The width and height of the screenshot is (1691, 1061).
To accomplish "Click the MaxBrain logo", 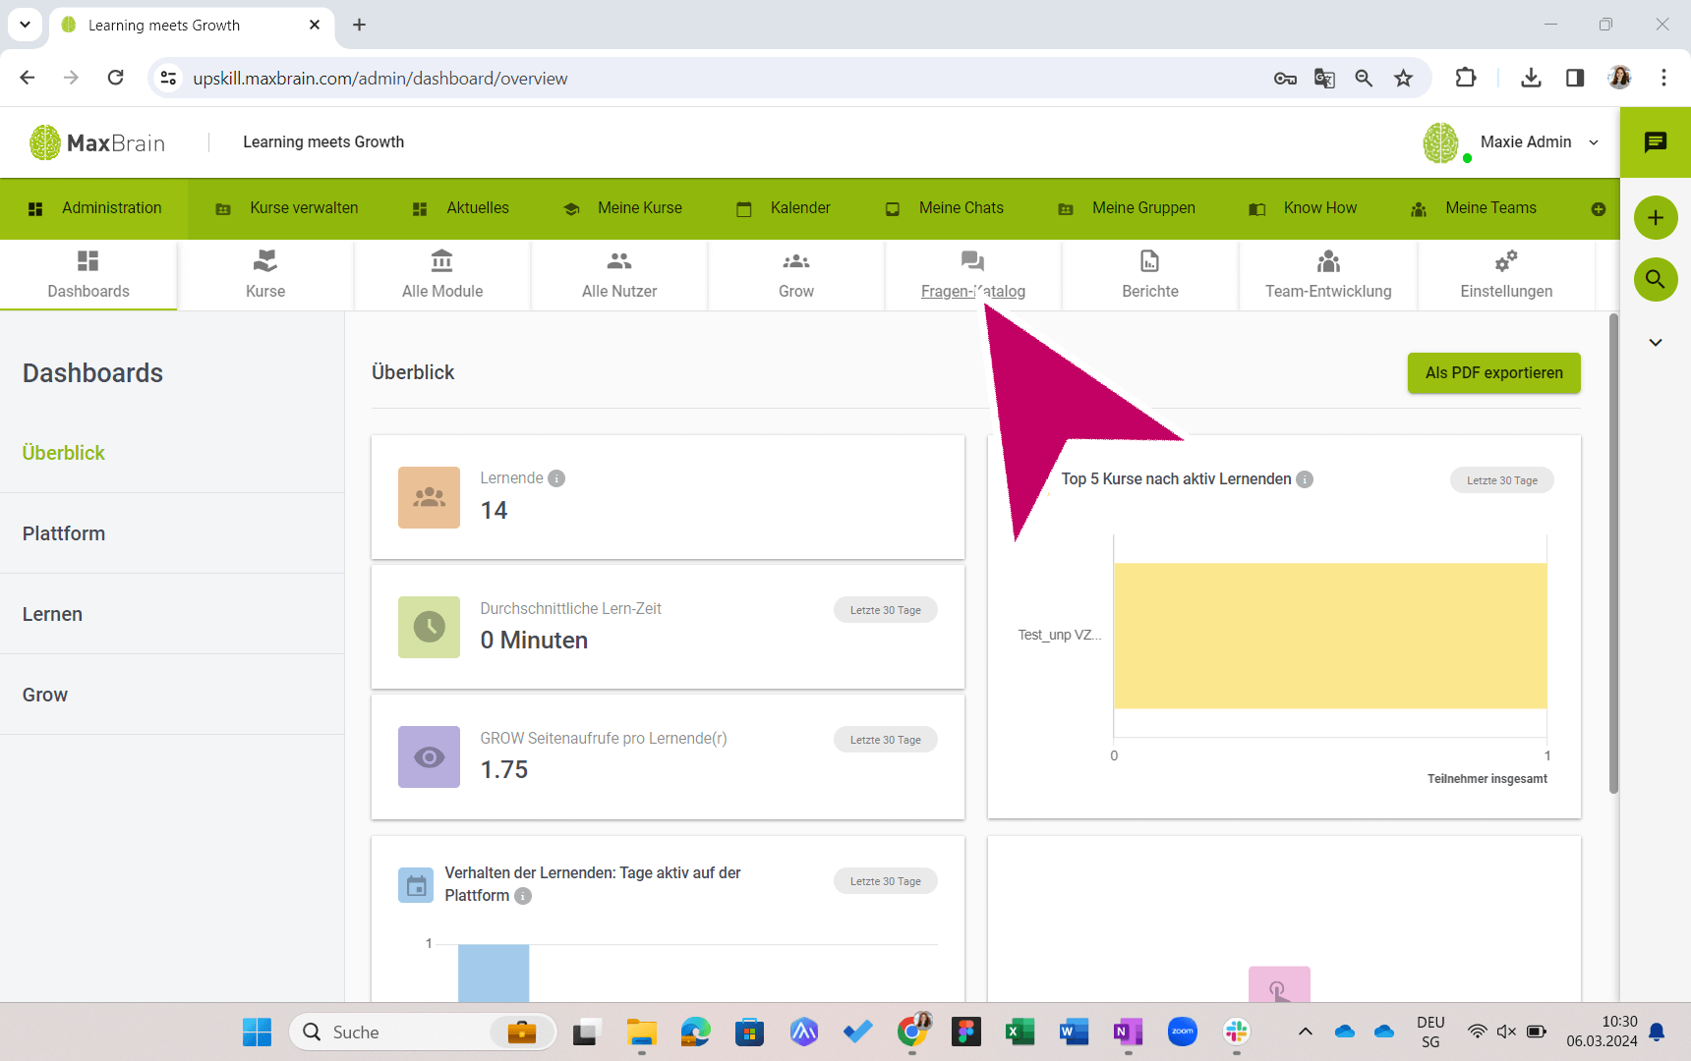I will (x=97, y=142).
